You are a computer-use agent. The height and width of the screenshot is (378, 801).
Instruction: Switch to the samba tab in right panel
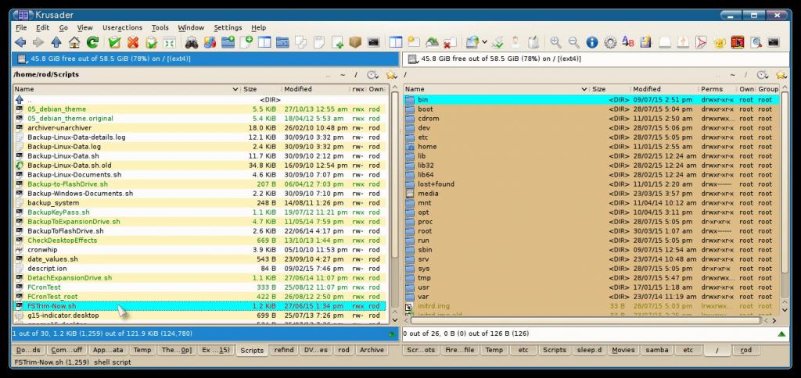point(656,350)
